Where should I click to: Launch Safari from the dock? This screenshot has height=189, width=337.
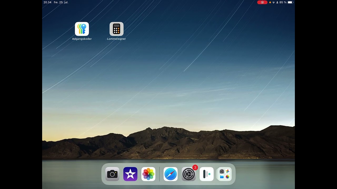click(170, 174)
